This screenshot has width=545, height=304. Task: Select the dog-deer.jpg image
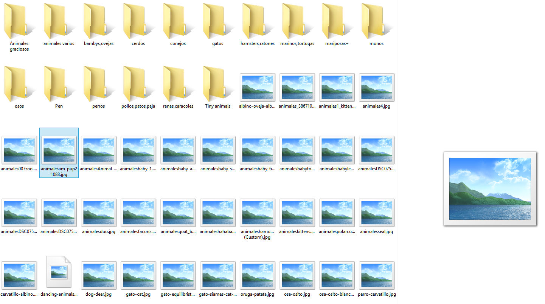coord(98,275)
